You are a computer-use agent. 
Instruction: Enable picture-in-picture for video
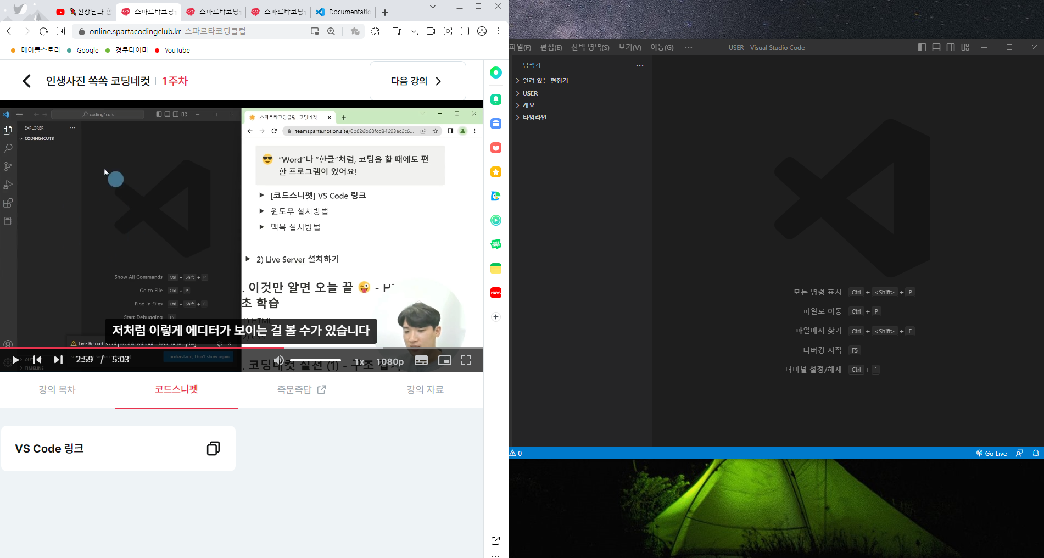click(445, 361)
